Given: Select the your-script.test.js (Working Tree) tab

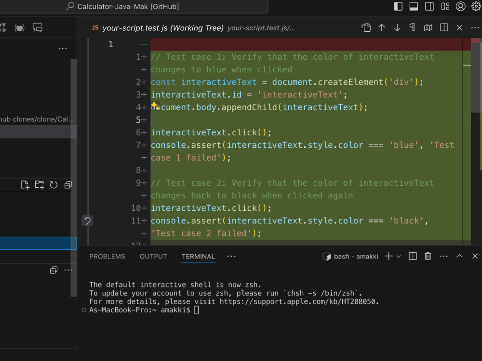Looking at the screenshot, I should tap(162, 28).
